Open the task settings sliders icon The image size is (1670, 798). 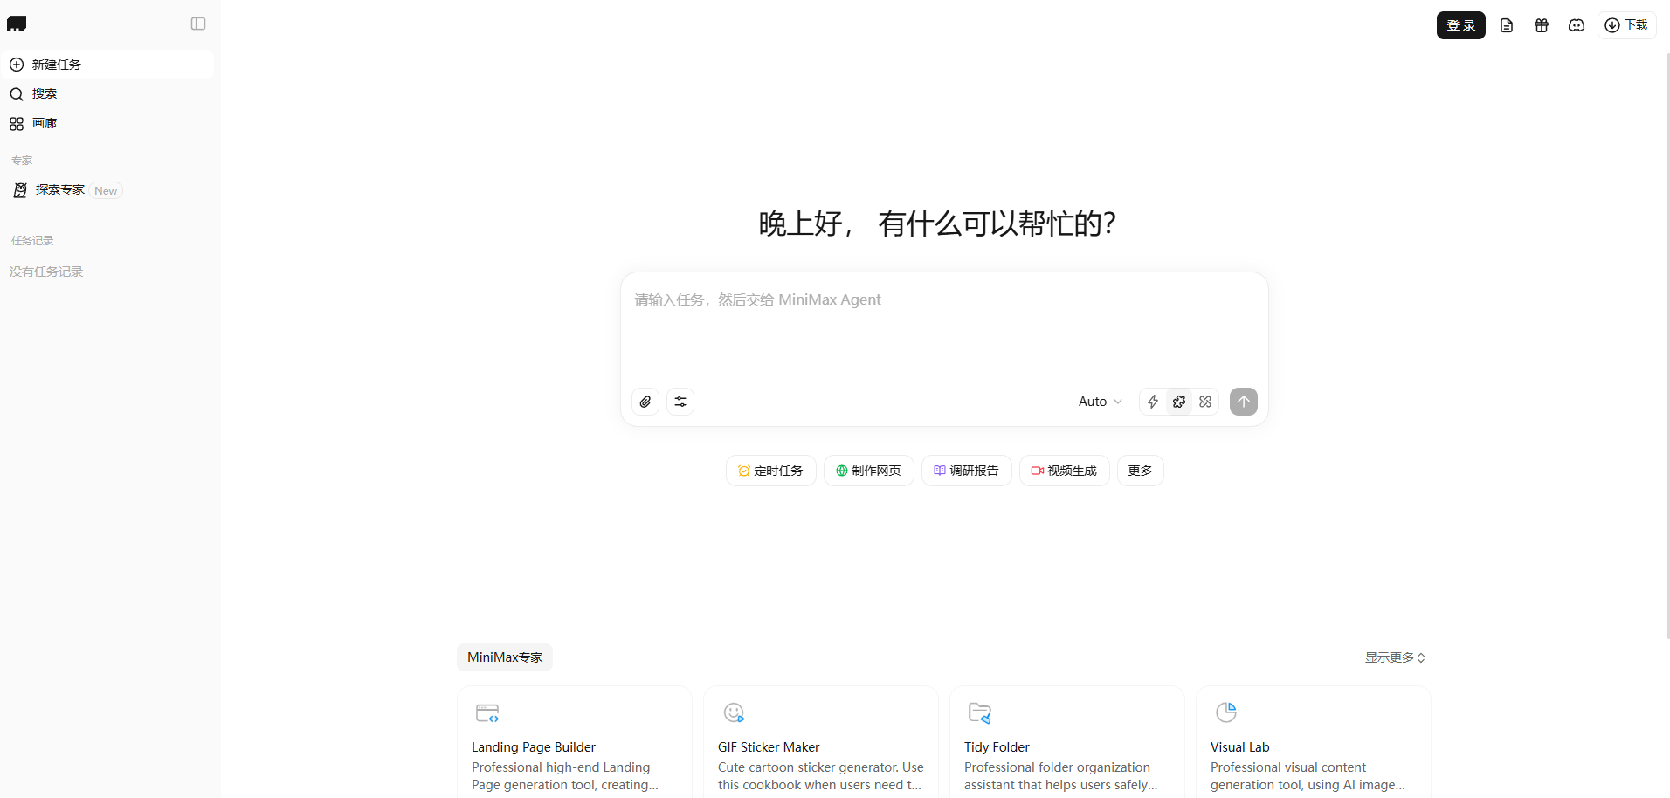(680, 402)
